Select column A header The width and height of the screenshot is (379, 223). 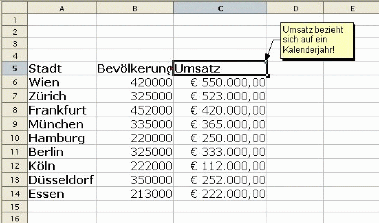[x=62, y=8]
